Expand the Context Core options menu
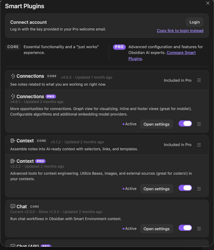Viewport: 214px width, 250px height. [199, 145]
